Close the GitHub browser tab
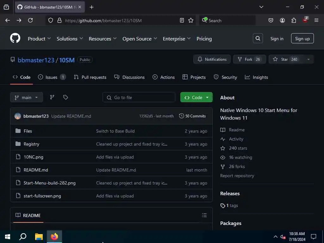The image size is (324, 243). [80, 7]
